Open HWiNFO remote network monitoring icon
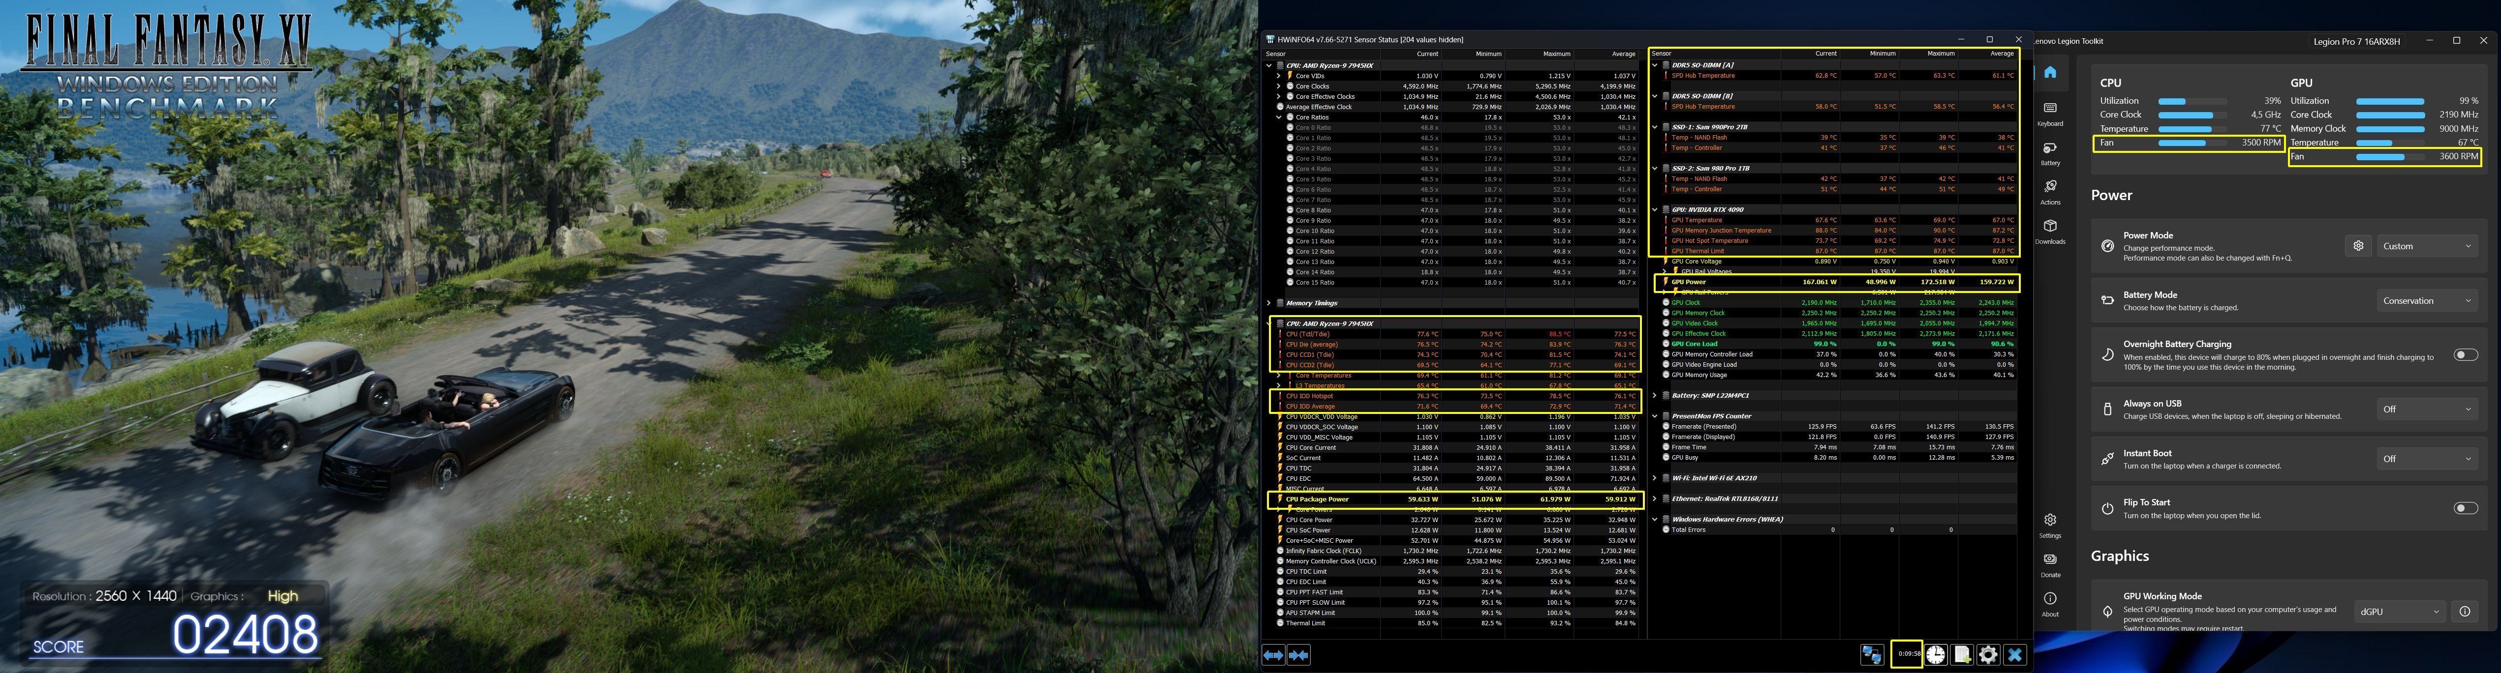Screen dimensions: 2501x673 pyautogui.click(x=1873, y=655)
